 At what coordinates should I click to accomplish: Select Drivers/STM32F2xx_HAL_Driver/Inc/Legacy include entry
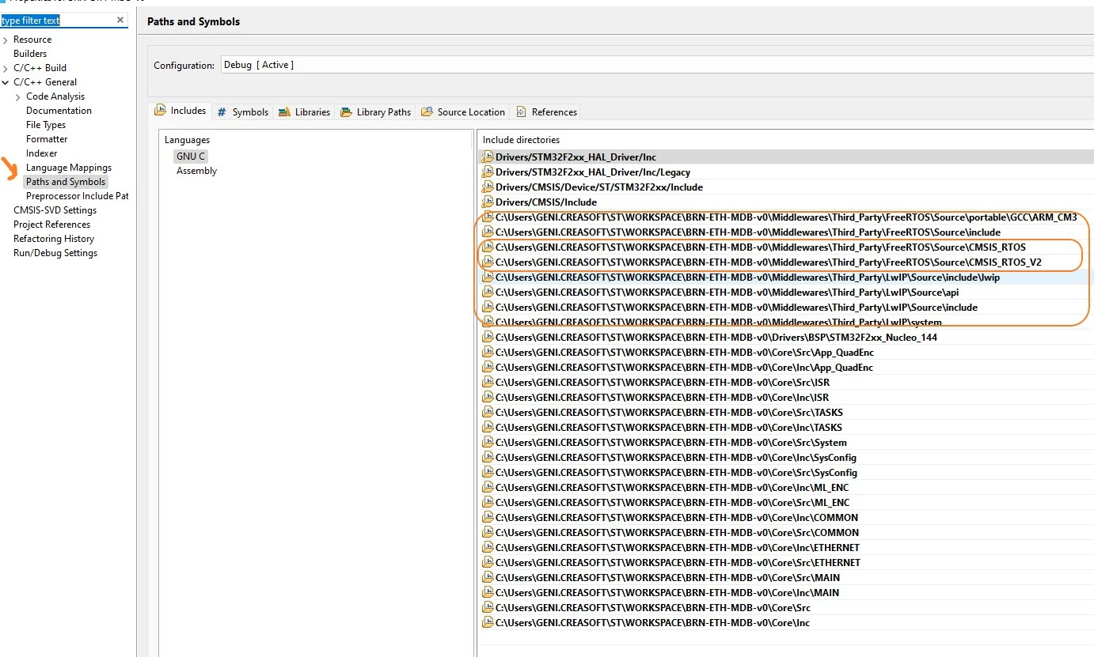(x=593, y=172)
